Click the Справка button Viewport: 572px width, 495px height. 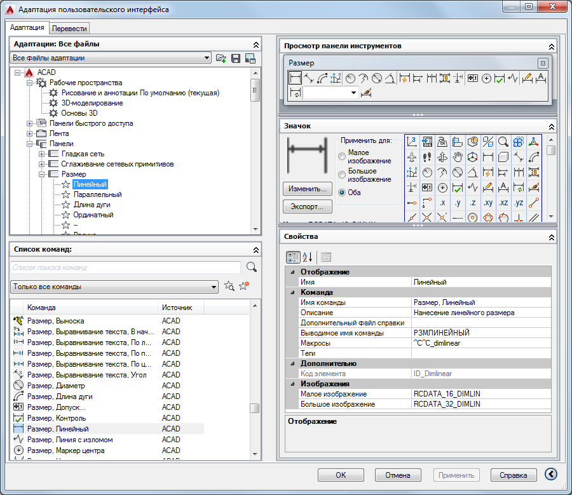pyautogui.click(x=514, y=475)
